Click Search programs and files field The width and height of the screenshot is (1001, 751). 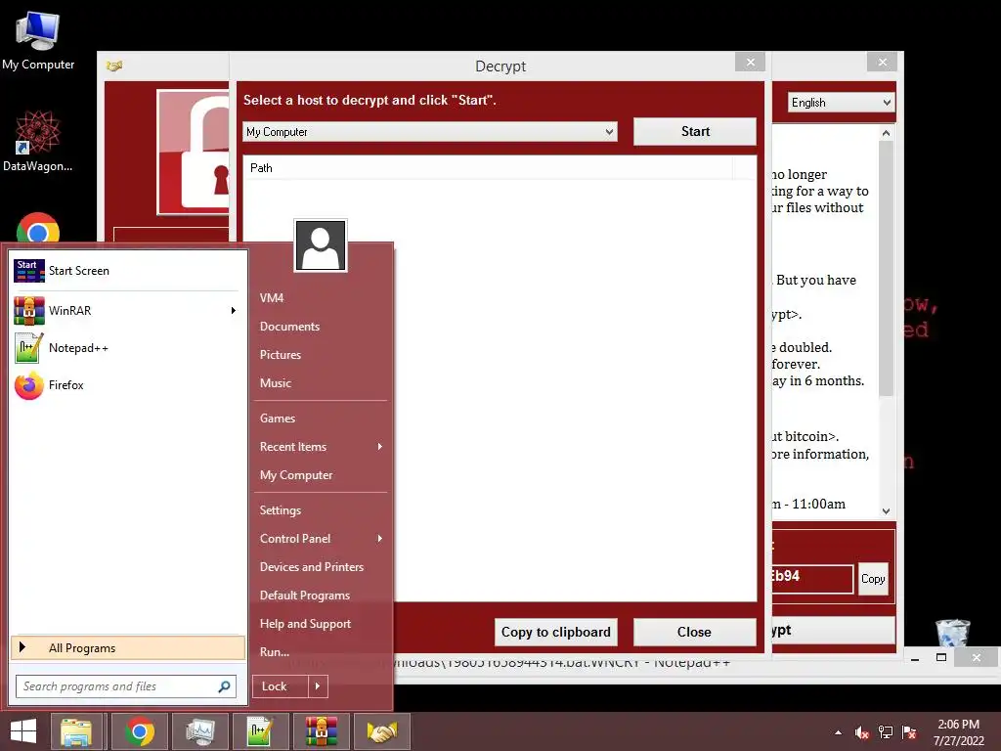pos(126,686)
